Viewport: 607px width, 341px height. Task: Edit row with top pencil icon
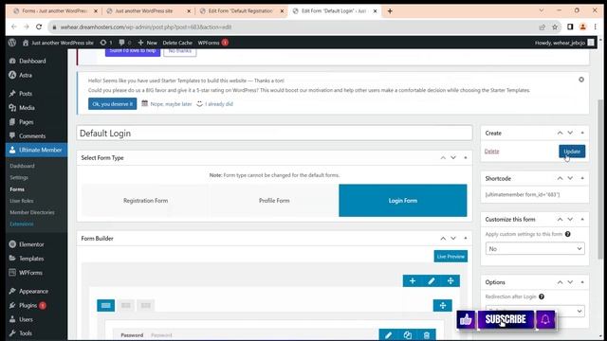[432, 281]
